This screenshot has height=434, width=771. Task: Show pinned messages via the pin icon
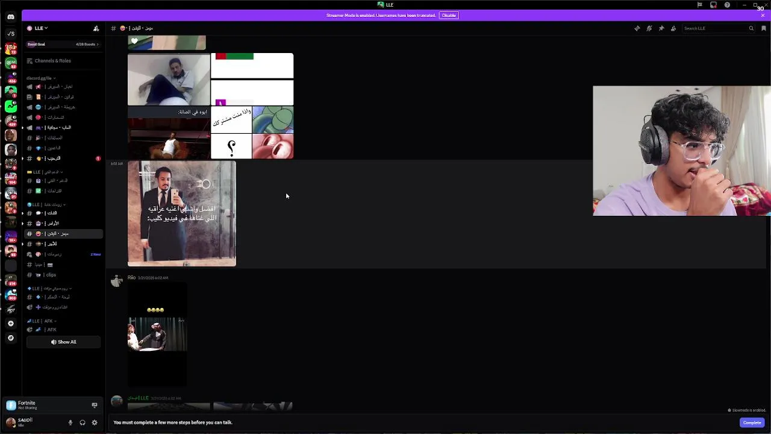coord(661,28)
